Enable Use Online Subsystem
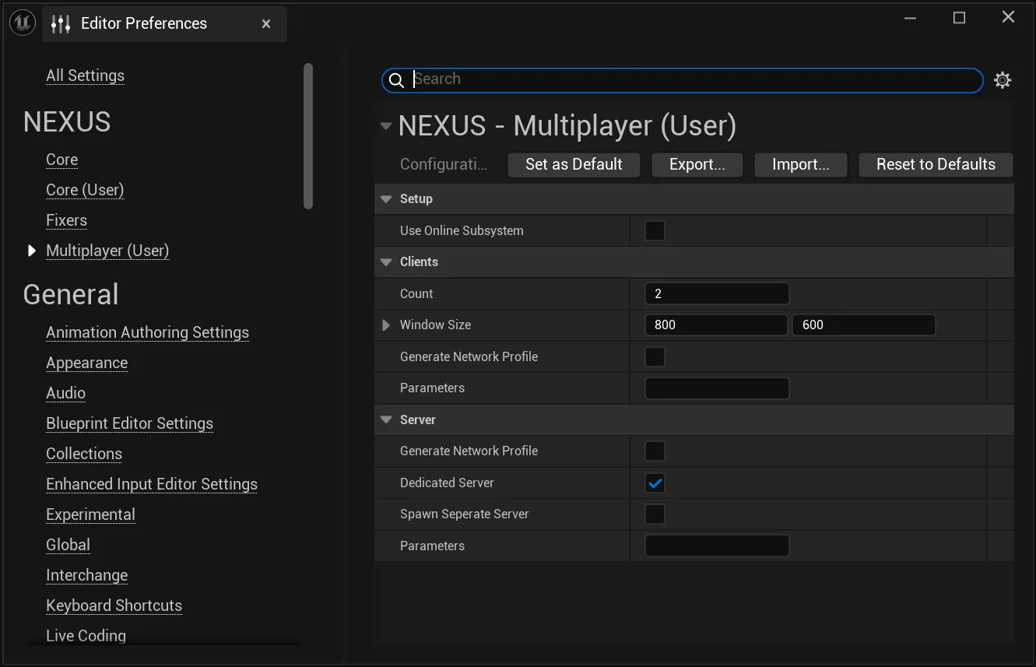This screenshot has width=1036, height=667. [655, 230]
